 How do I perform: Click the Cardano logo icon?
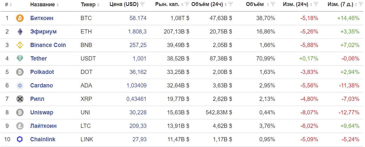pyautogui.click(x=20, y=86)
